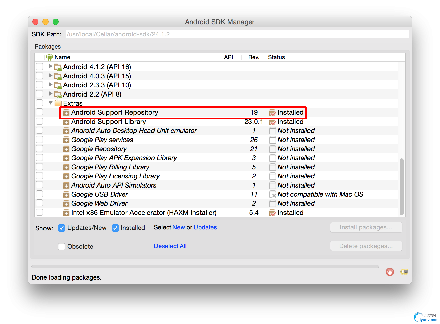The image size is (440, 324).
Task: Enable the Obsolete show filter
Action: pos(62,246)
